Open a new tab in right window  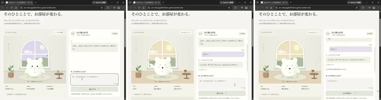tap(291, 2)
